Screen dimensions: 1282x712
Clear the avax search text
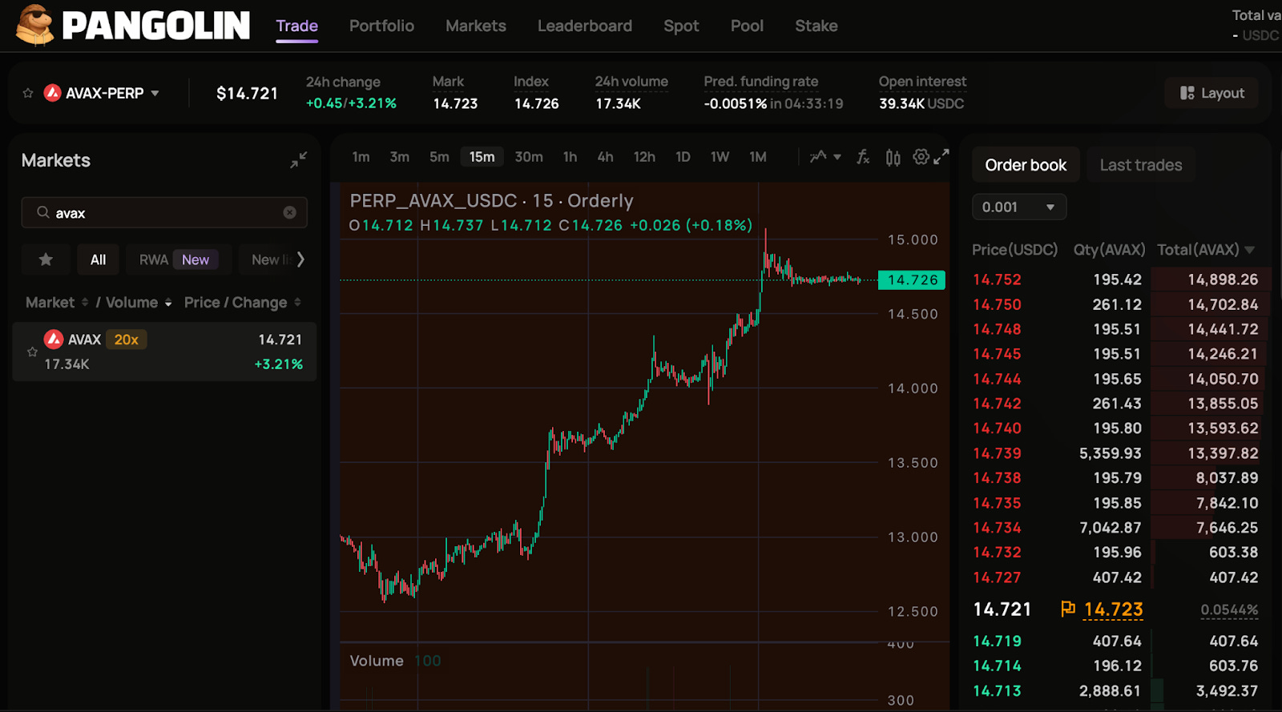point(289,212)
